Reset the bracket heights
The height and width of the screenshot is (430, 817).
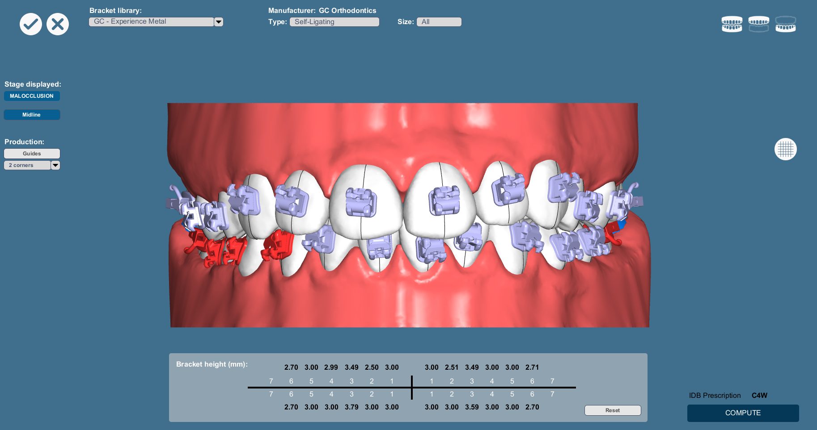pyautogui.click(x=612, y=410)
